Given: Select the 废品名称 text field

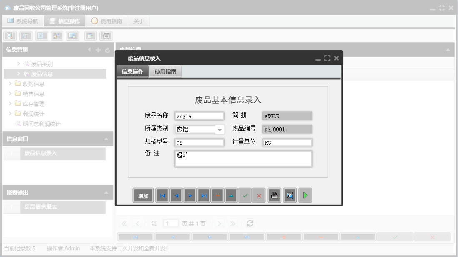Looking at the screenshot, I should click(199, 116).
